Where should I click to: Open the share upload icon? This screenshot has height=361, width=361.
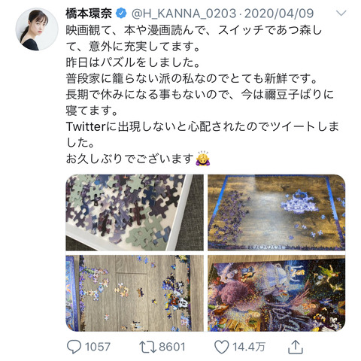point(296,347)
